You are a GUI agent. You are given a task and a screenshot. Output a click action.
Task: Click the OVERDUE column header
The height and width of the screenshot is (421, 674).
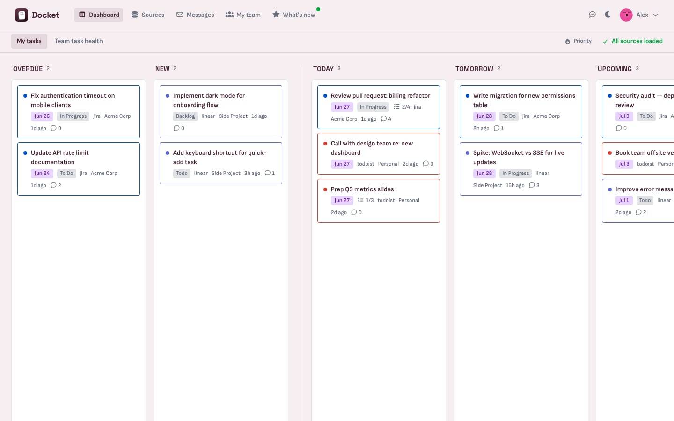28,69
